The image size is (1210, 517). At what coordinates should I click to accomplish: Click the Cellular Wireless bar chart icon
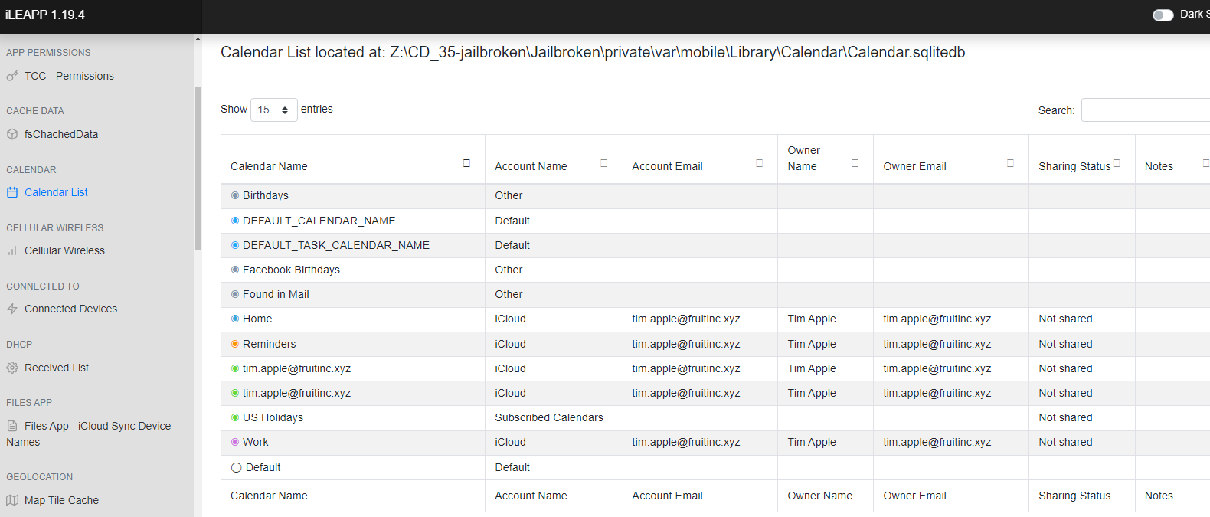12,250
